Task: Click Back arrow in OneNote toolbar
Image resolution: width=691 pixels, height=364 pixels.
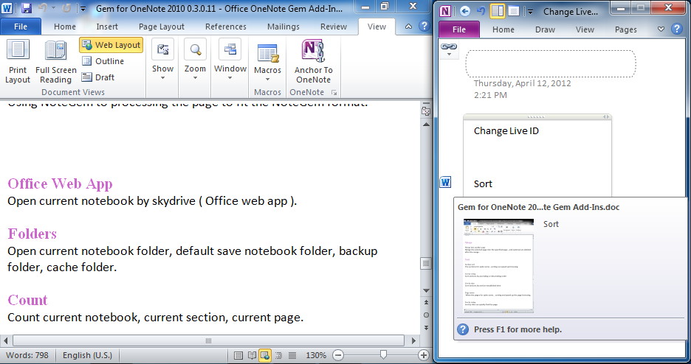Action: click(x=464, y=11)
